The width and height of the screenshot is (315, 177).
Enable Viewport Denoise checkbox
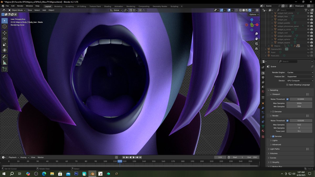273,112
